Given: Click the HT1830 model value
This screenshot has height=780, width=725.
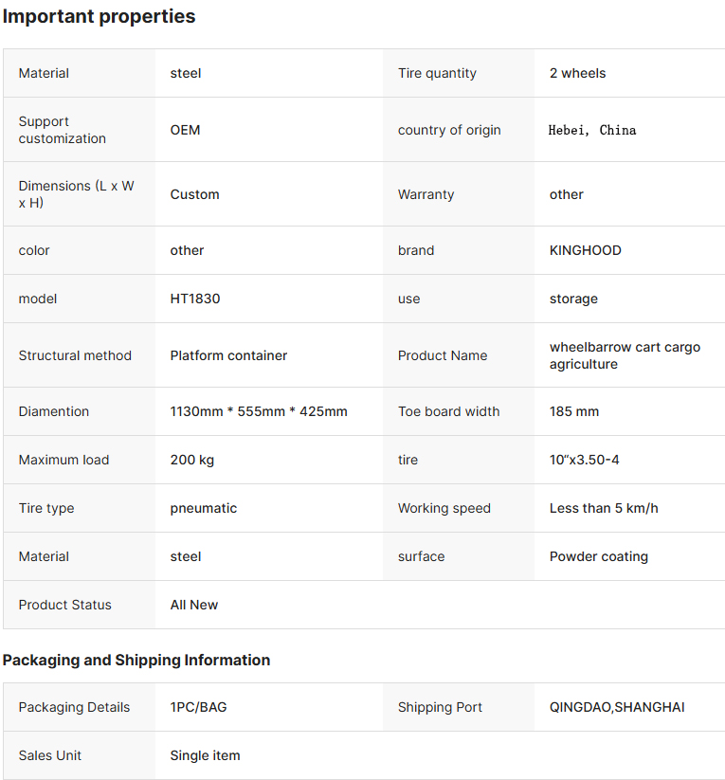Looking at the screenshot, I should click(195, 299).
